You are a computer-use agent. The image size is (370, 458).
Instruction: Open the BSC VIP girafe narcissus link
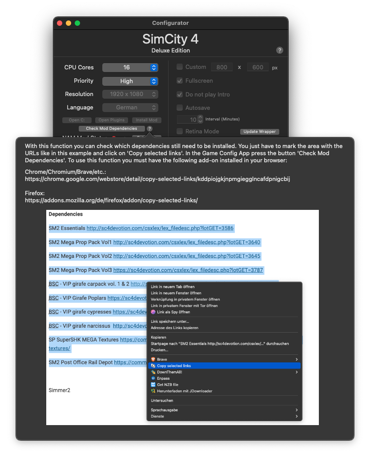(130, 326)
